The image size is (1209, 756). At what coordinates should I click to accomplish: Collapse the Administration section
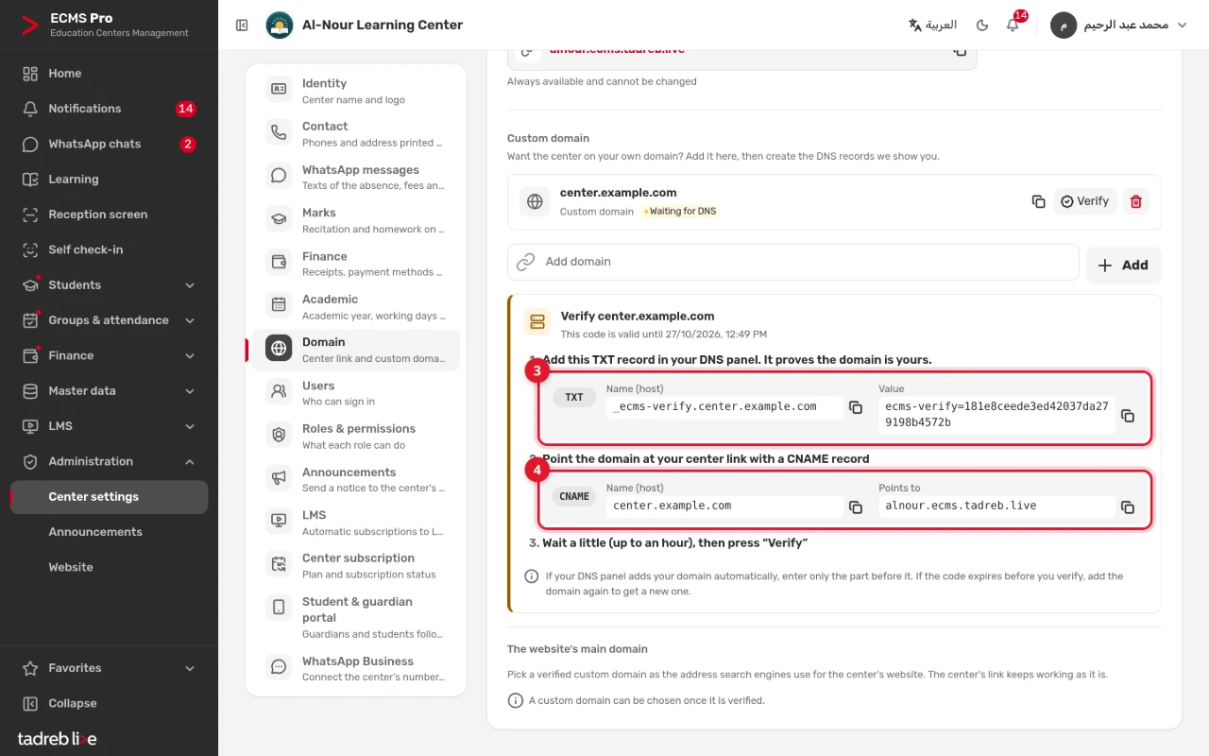point(109,461)
